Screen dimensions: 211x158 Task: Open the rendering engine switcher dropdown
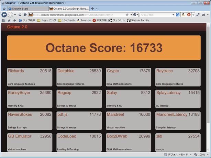[135, 15]
